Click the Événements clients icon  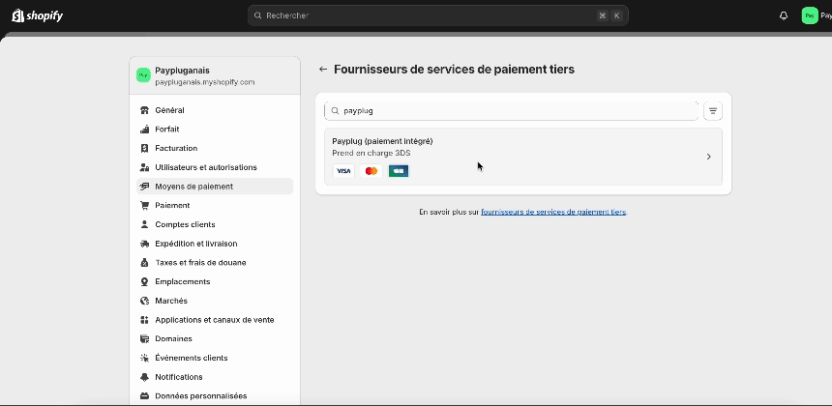(x=144, y=359)
